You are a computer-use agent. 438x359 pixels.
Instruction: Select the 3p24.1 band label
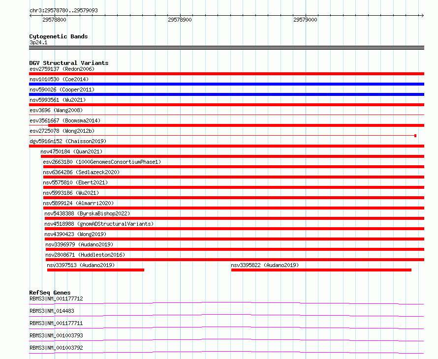[38, 42]
